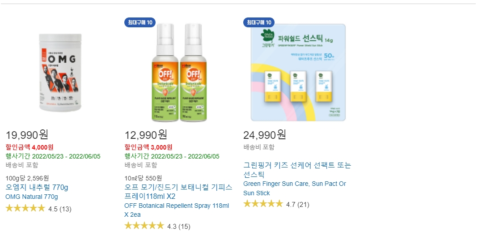
Task: Click the 최대구매 10 badge on sun stick
Action: 259,22
